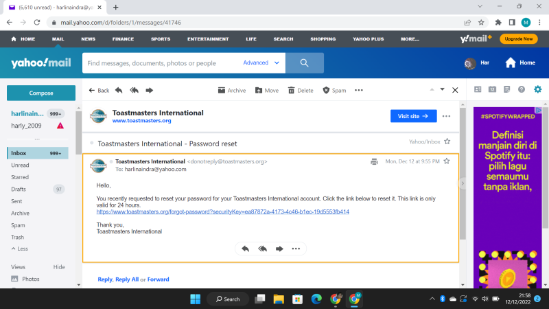Close the open message with the X icon
This screenshot has width=549, height=309.
(455, 90)
